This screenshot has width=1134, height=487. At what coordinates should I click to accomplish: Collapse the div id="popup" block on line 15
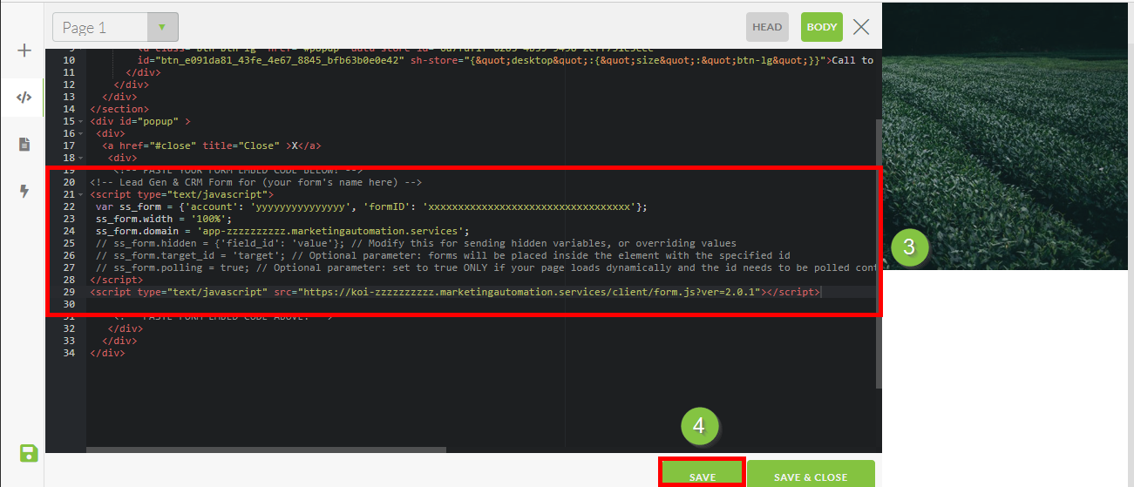81,122
